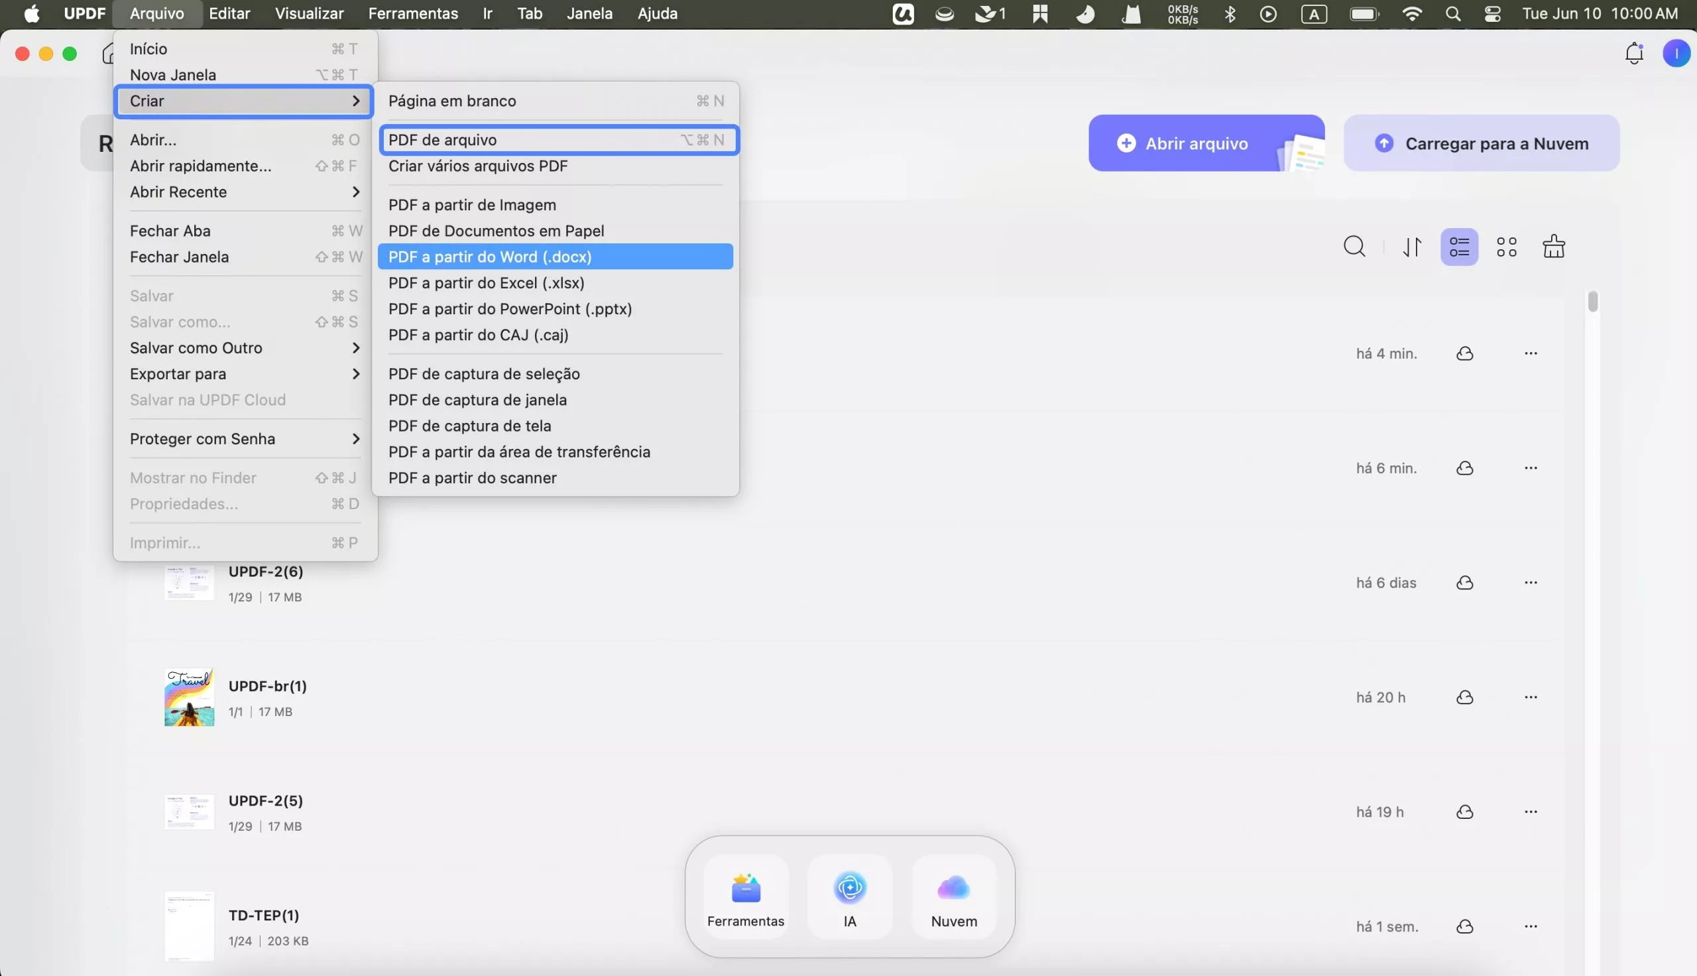Open the search icon in the file list toolbar
Viewport: 1697px width, 976px height.
click(x=1354, y=247)
